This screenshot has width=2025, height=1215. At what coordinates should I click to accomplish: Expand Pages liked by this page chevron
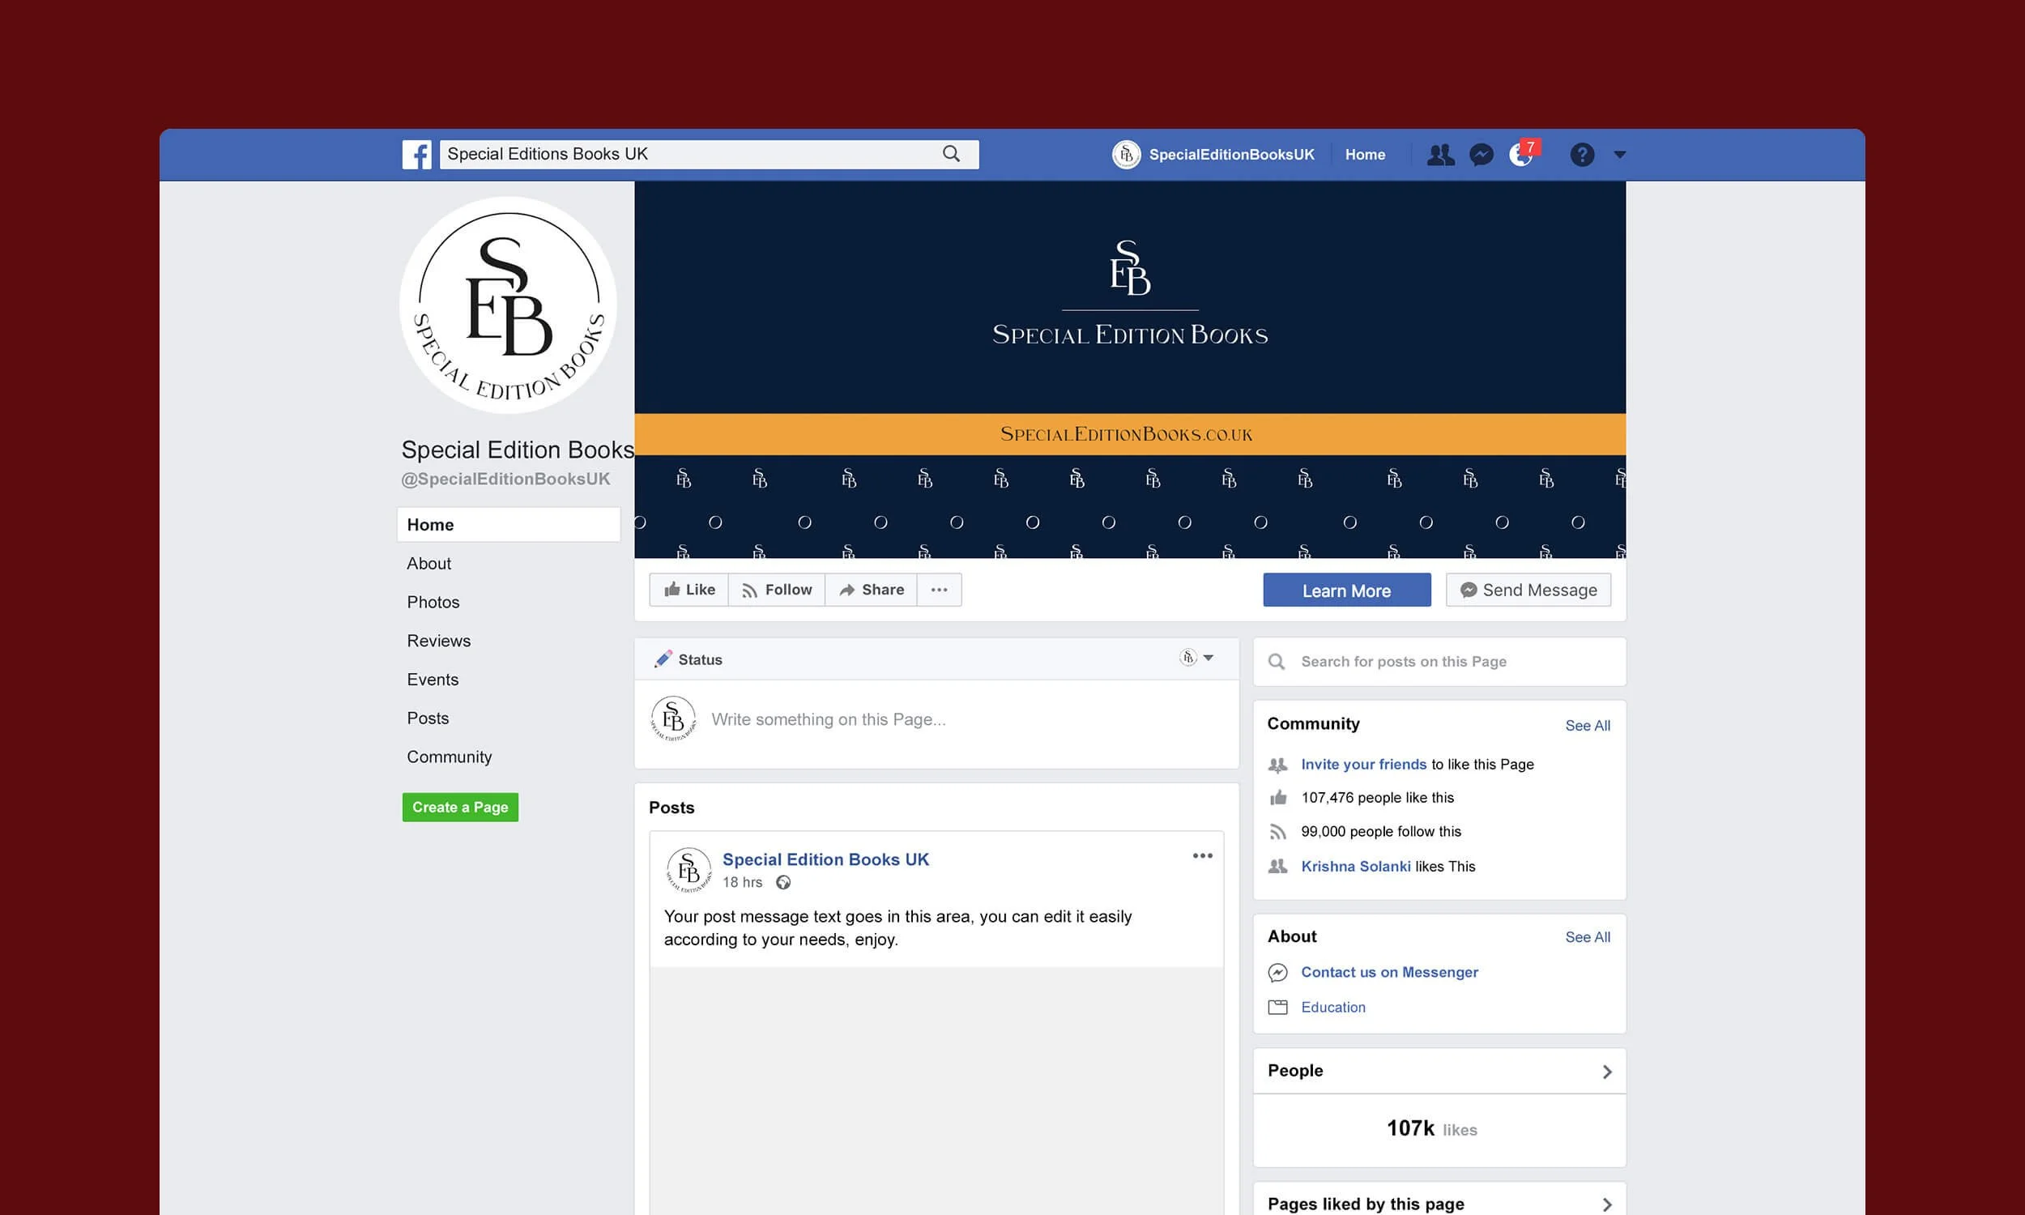pos(1607,1204)
